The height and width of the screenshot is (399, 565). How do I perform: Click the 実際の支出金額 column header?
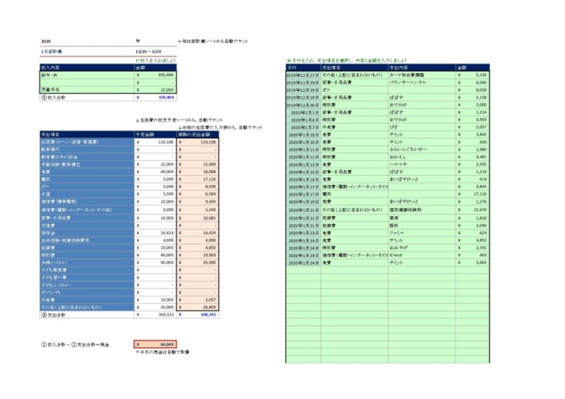[x=198, y=134]
